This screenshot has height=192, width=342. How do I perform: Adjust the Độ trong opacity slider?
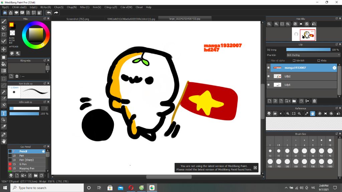point(308,50)
